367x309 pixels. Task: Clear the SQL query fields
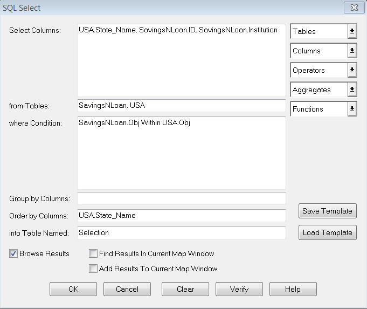185,289
